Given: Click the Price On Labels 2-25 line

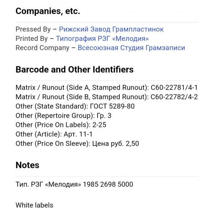Looking at the screenshot, I should [x=61, y=125].
